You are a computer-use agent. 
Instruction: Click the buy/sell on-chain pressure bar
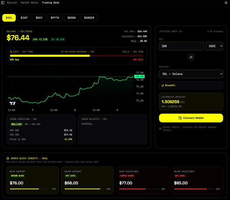click(x=76, y=56)
